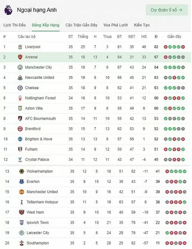Click Liverpool's first red loss indicator

point(165,47)
